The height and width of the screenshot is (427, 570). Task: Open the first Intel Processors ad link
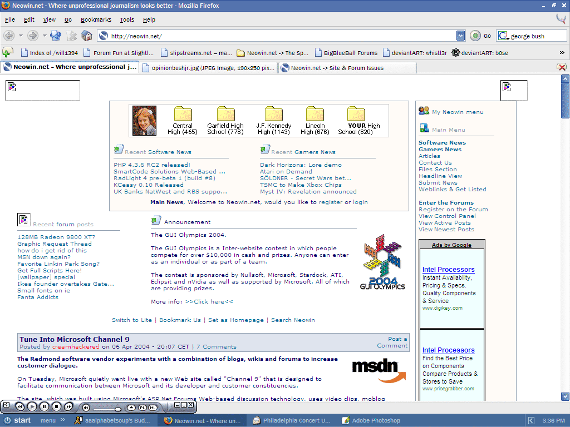pos(448,270)
